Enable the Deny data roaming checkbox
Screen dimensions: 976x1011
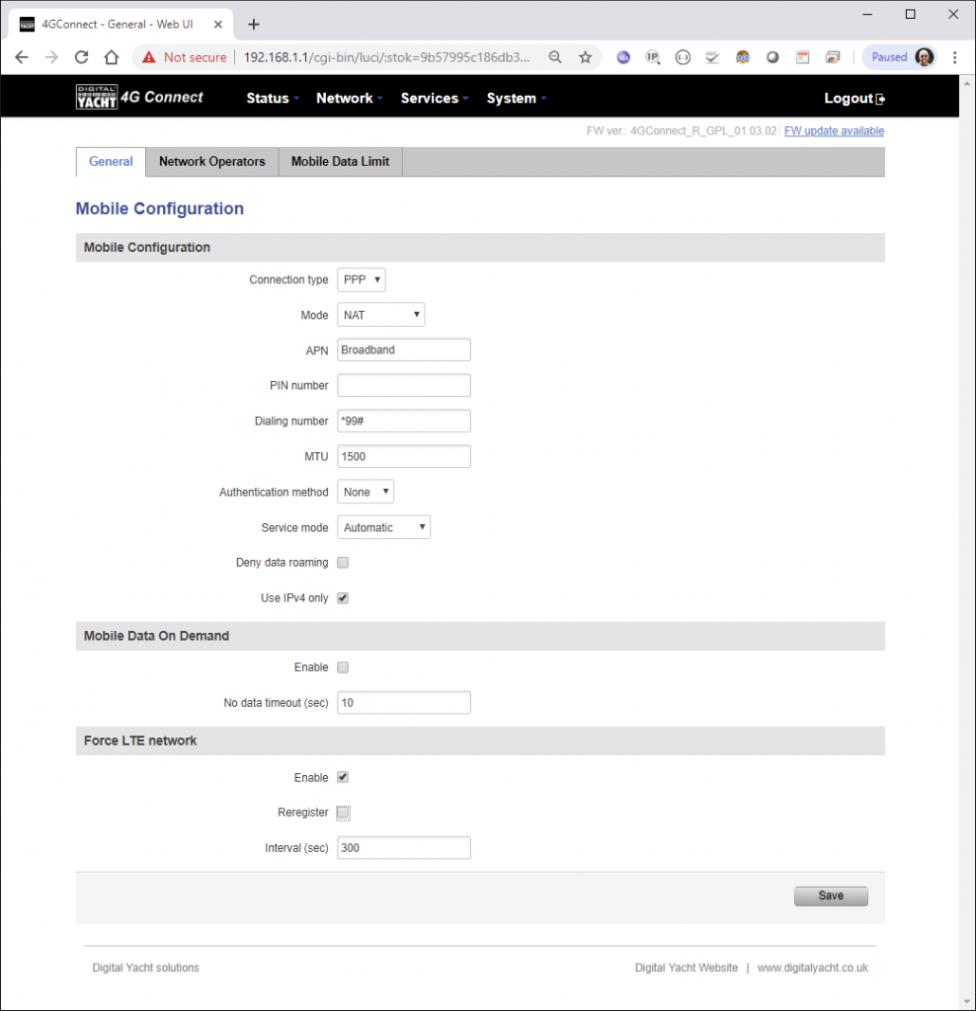[343, 563]
